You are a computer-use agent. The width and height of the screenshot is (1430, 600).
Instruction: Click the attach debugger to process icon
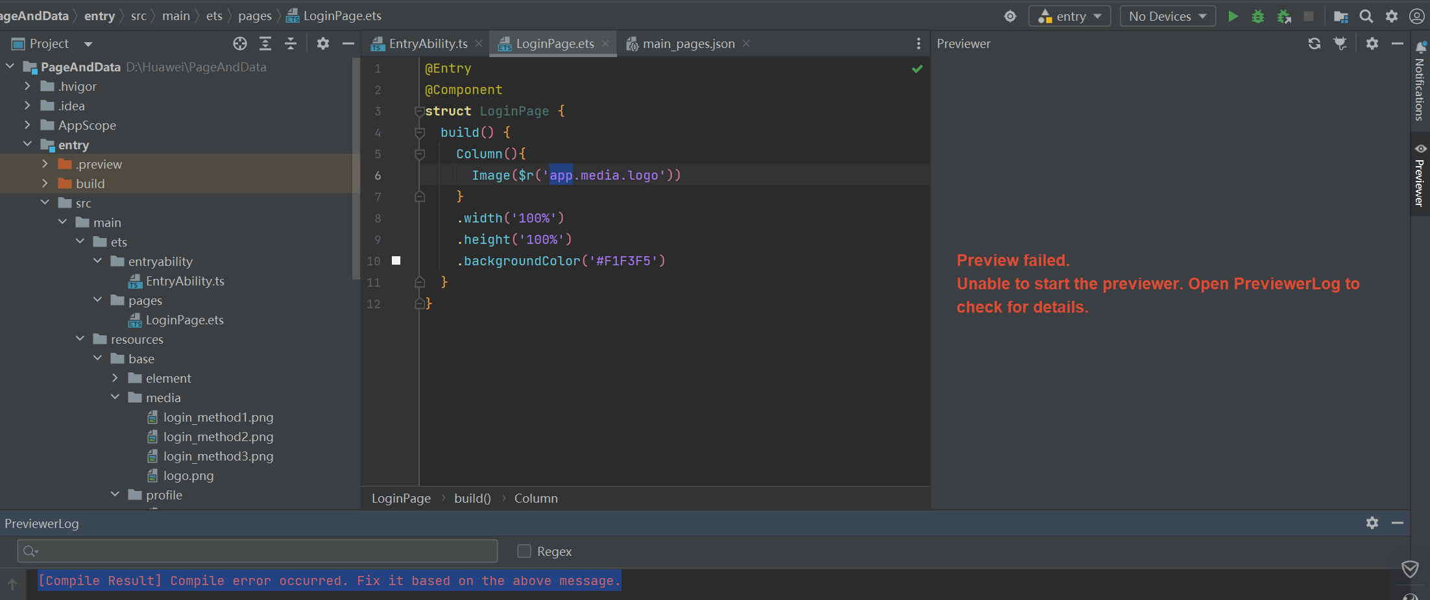1283,16
